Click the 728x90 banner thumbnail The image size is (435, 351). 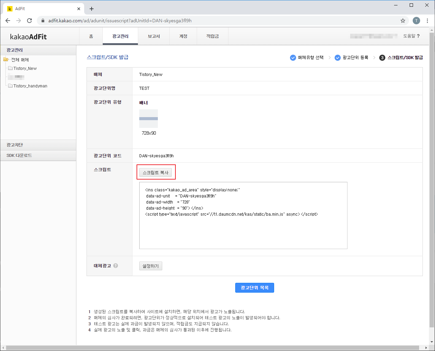(148, 118)
